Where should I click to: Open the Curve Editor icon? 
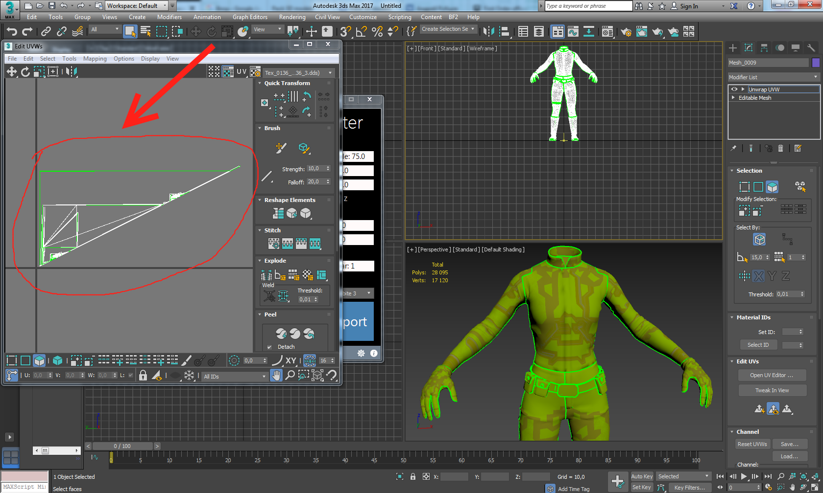point(573,32)
